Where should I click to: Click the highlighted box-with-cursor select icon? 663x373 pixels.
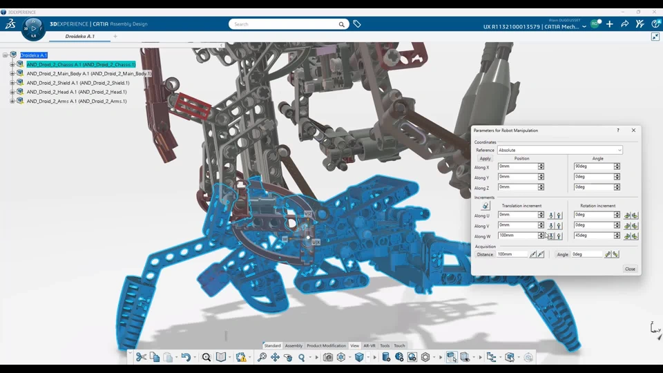(452, 357)
